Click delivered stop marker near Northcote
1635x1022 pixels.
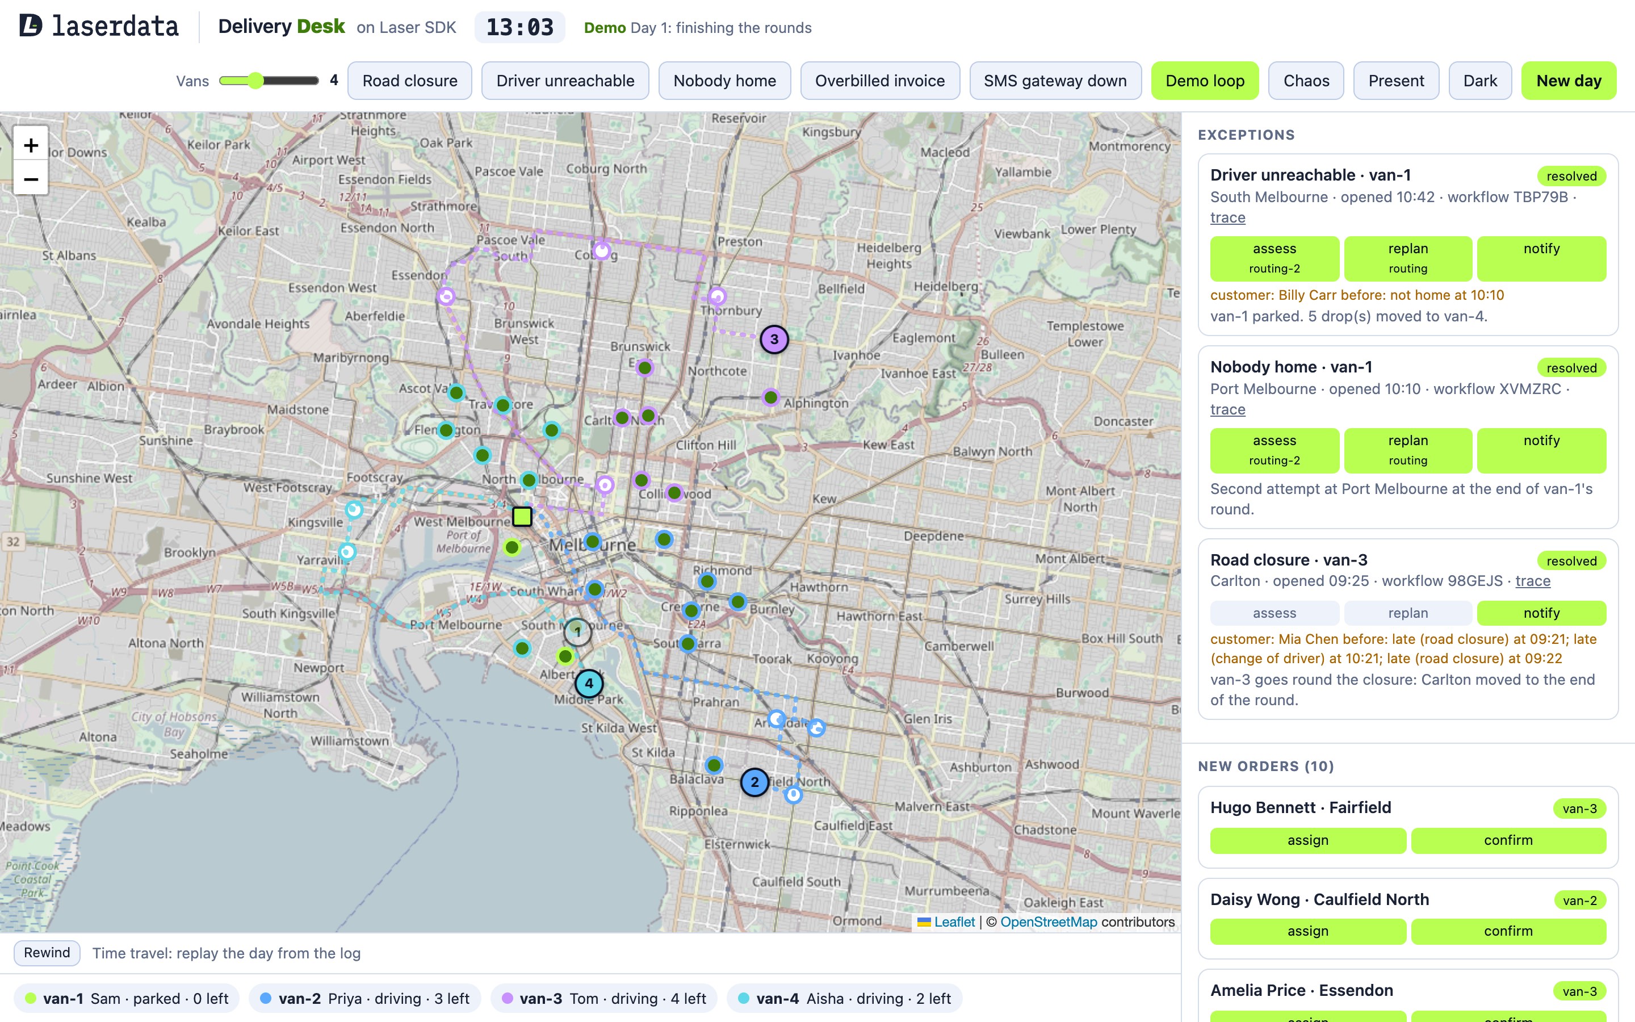click(645, 368)
